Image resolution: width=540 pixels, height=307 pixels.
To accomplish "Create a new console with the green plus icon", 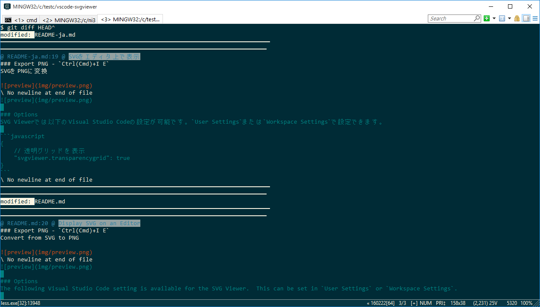I will tap(487, 18).
